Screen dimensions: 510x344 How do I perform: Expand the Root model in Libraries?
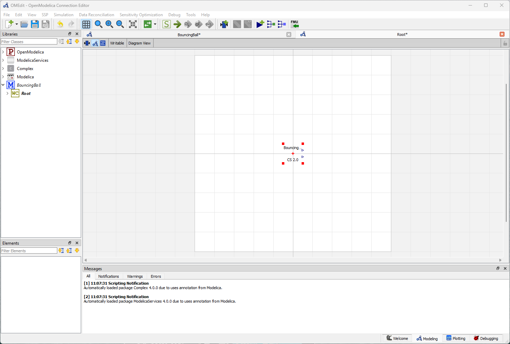[x=7, y=93]
